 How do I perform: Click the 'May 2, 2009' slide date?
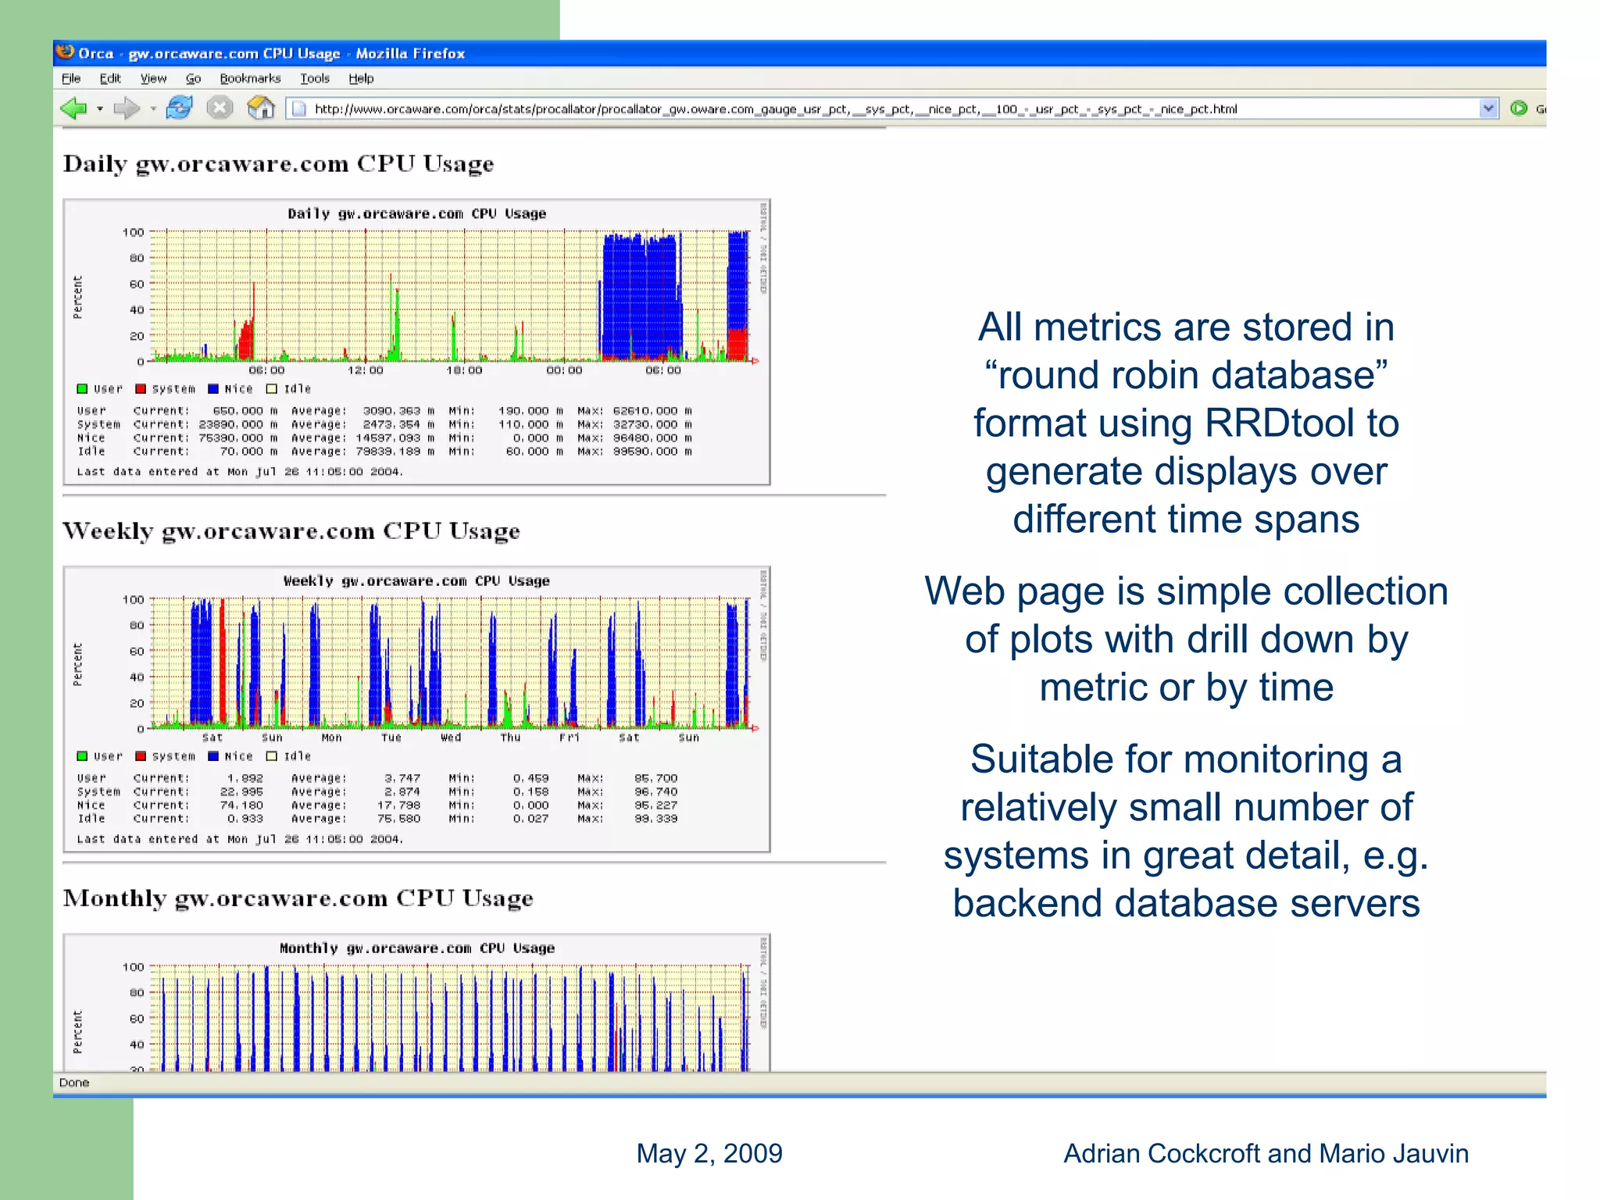click(x=709, y=1153)
